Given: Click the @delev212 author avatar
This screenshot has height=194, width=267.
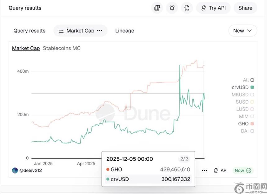Looking at the screenshot, I should point(15,170).
